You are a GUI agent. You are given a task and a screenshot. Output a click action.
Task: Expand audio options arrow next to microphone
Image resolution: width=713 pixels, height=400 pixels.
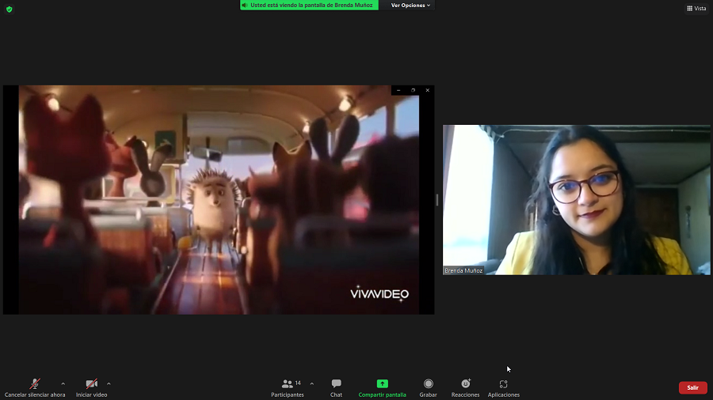click(x=63, y=384)
